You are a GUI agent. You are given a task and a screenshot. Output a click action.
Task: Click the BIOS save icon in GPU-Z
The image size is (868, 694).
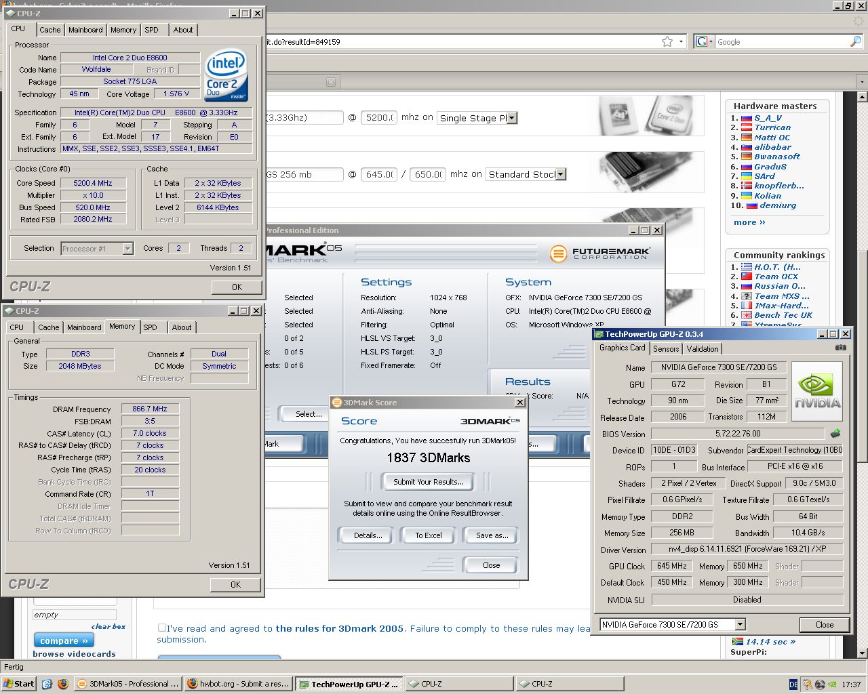click(x=835, y=433)
